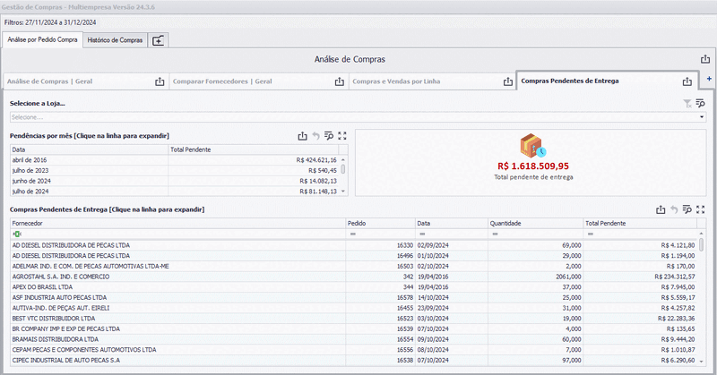Add a new dashboard page with plus icon
Screen dimensions: 717x375
(x=709, y=79)
